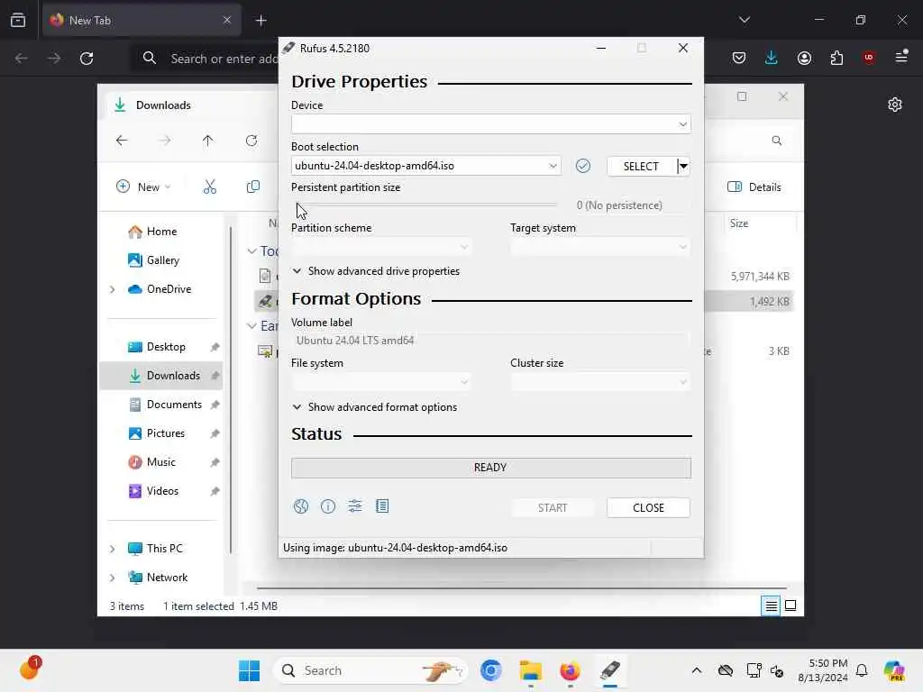Image resolution: width=923 pixels, height=692 pixels.
Task: Click the CLOSE button in Rufus
Action: coord(648,508)
